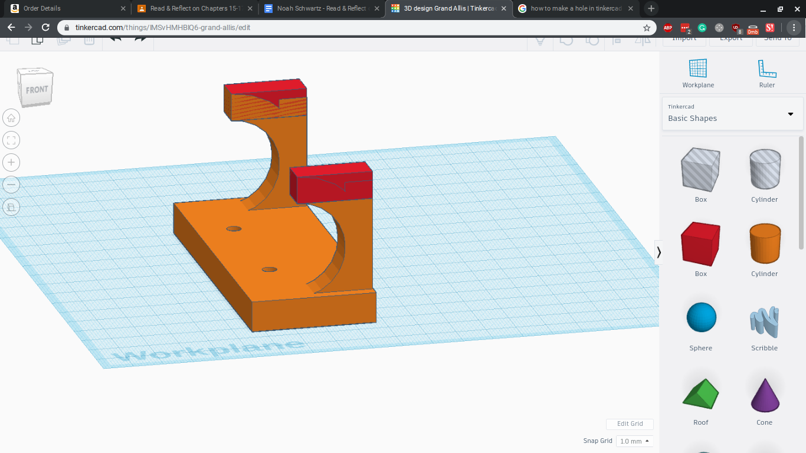
Task: Switch to the perspective view toggle
Action: 11,207
